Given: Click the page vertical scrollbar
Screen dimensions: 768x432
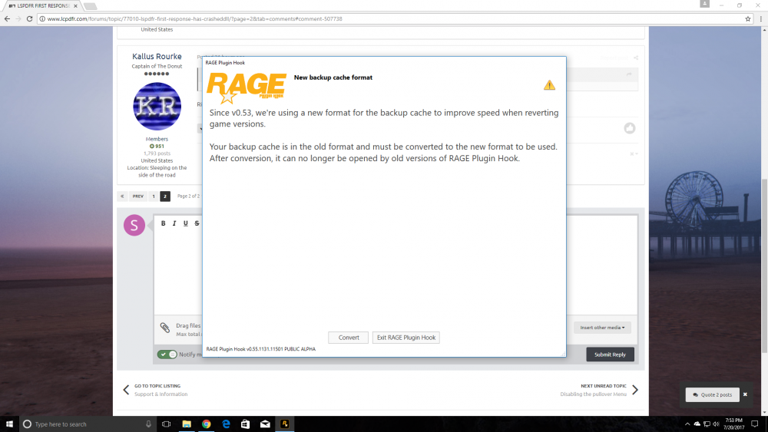Looking at the screenshot, I should [765, 265].
